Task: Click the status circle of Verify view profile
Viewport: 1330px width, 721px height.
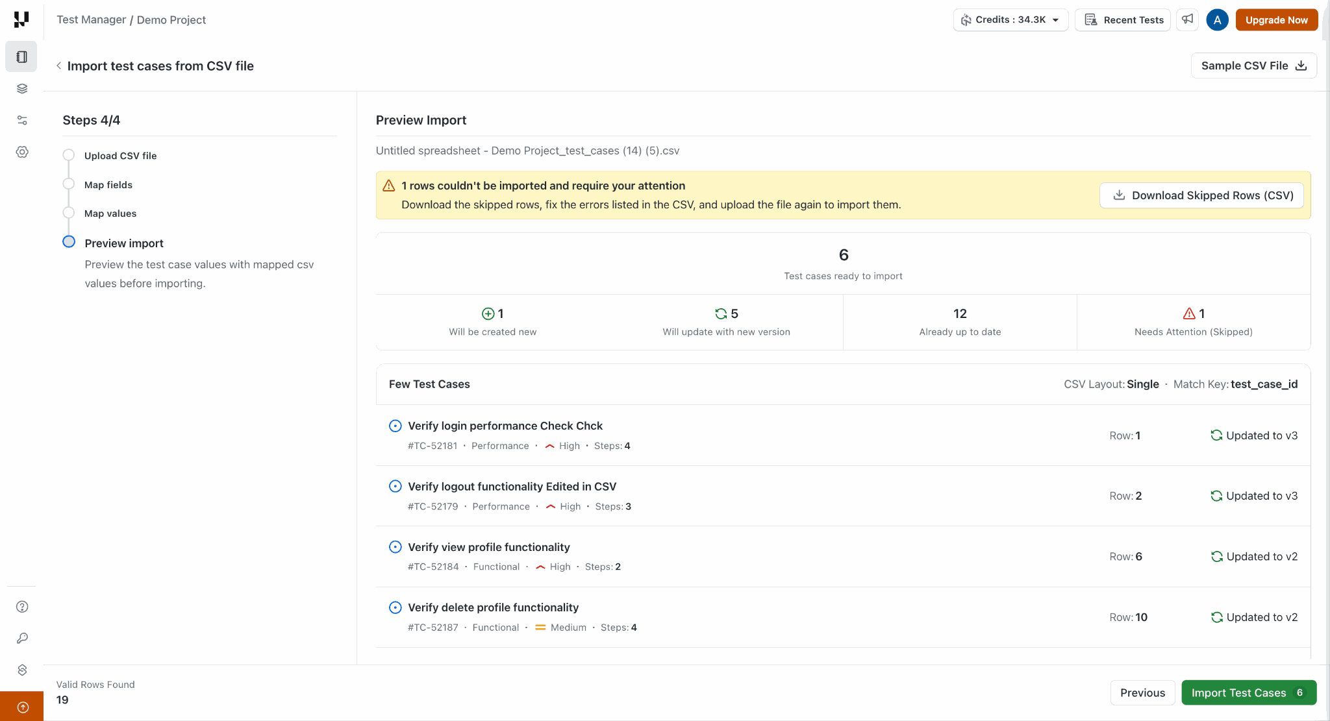Action: coord(395,547)
